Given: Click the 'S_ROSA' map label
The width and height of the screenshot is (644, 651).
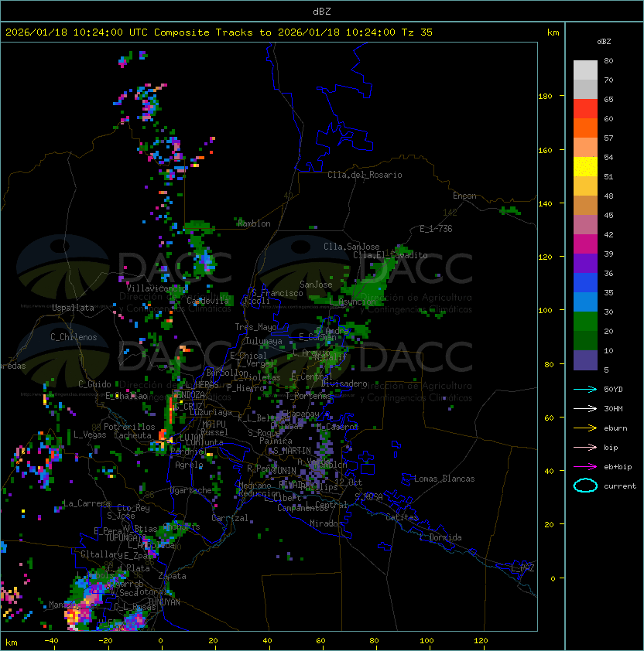Looking at the screenshot, I should tap(368, 497).
